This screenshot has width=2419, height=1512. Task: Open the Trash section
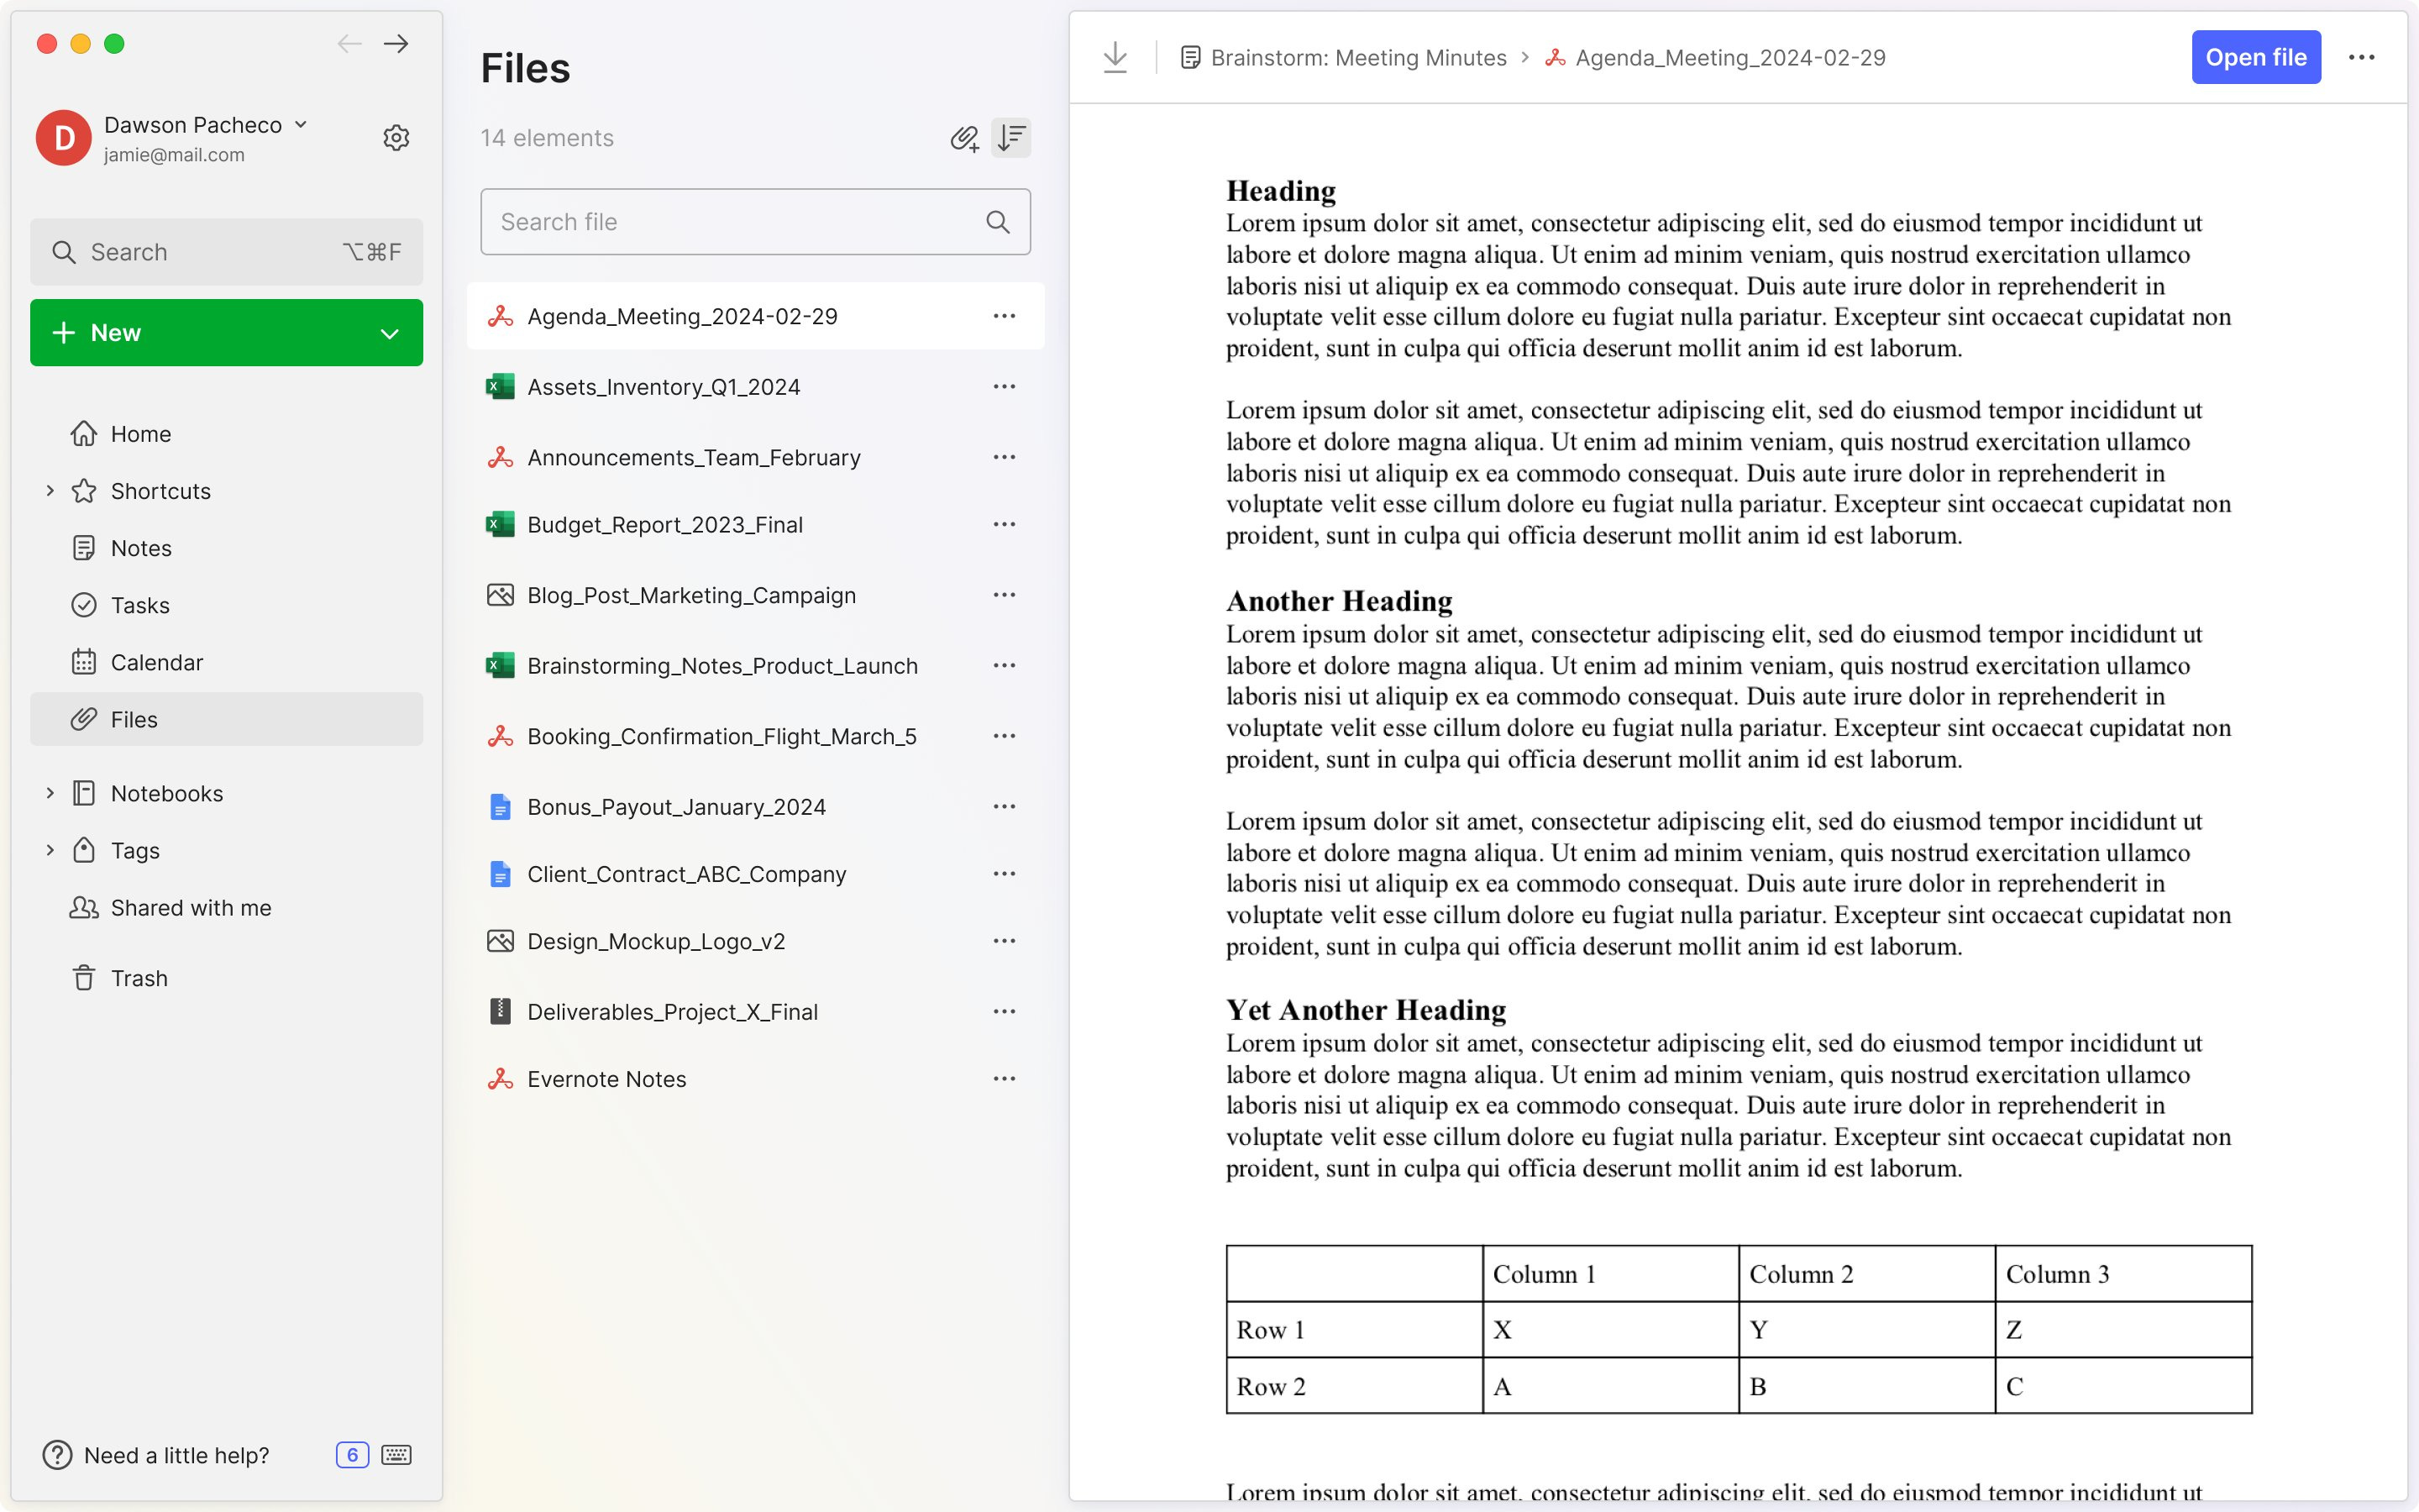pyautogui.click(x=140, y=978)
